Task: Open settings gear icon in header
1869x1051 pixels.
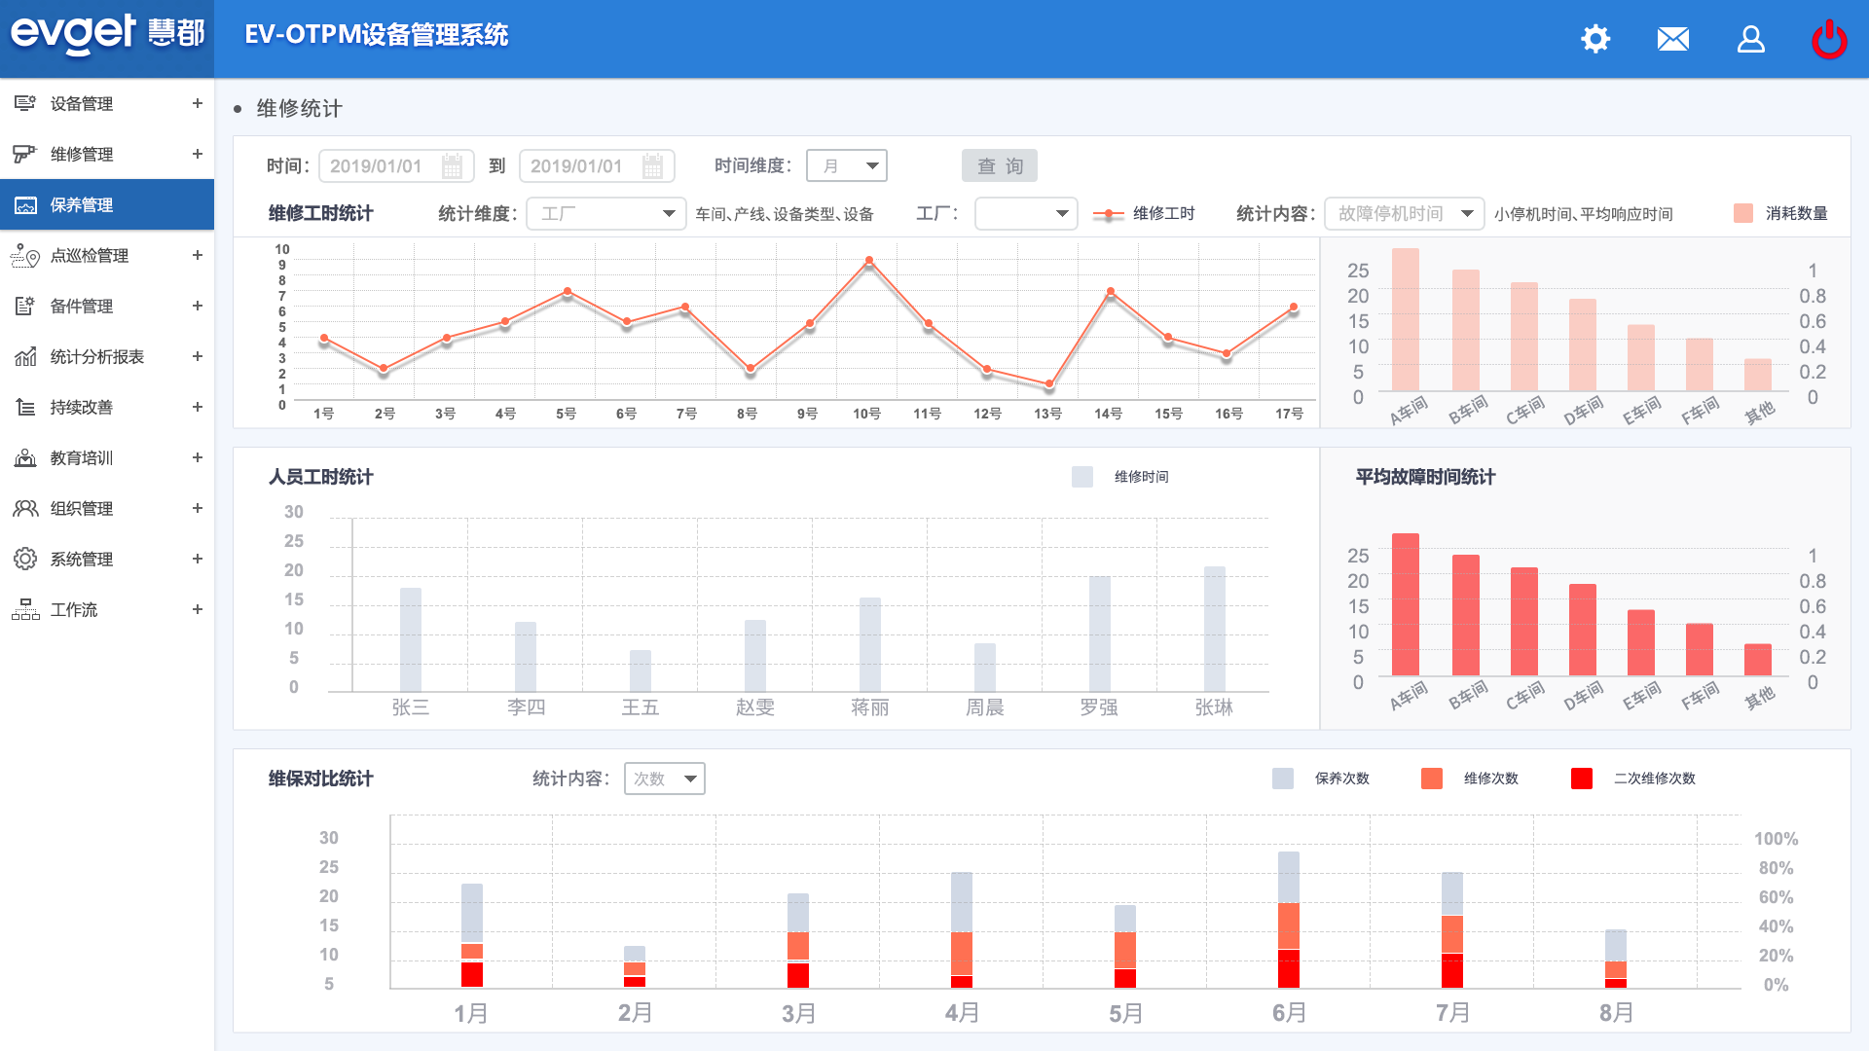Action: point(1595,39)
